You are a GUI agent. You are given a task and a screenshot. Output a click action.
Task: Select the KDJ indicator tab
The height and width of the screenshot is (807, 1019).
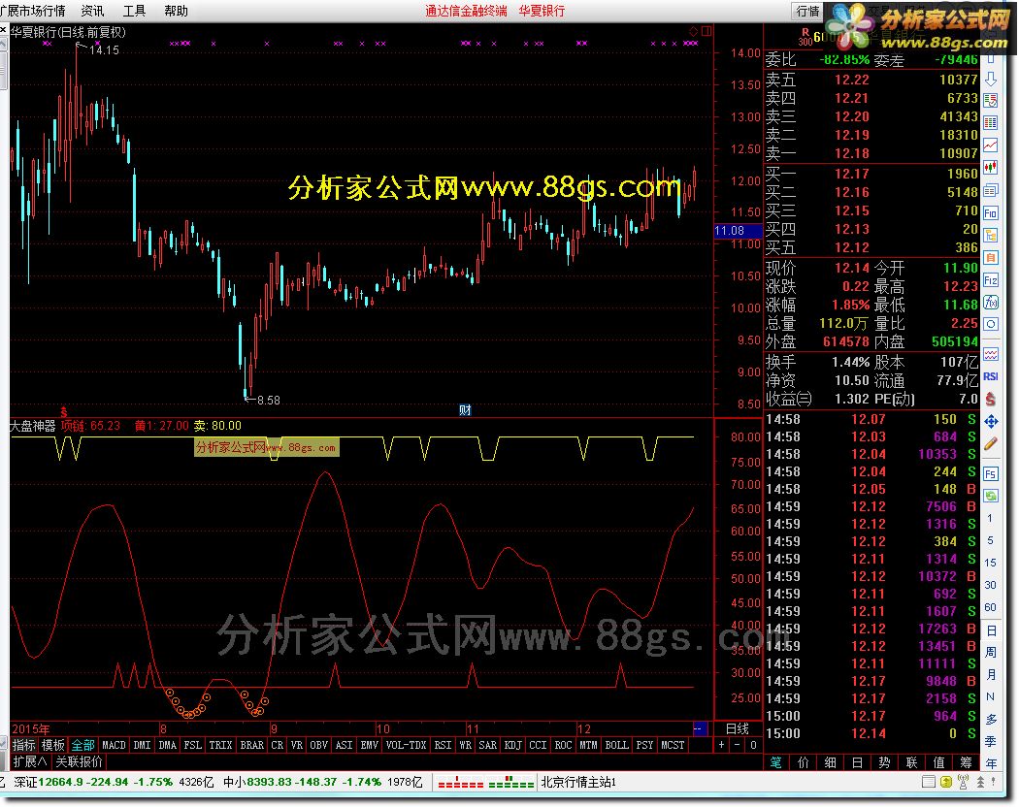pos(512,745)
